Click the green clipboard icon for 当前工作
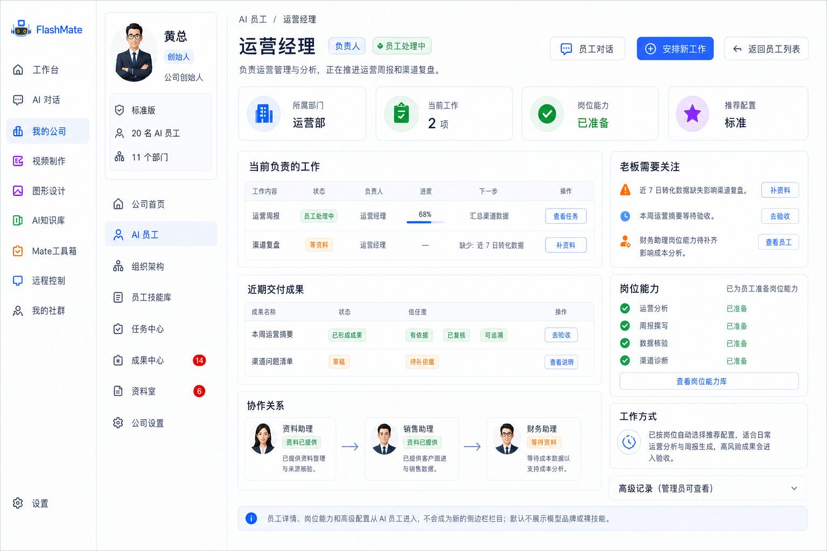The height and width of the screenshot is (551, 827). click(x=401, y=114)
